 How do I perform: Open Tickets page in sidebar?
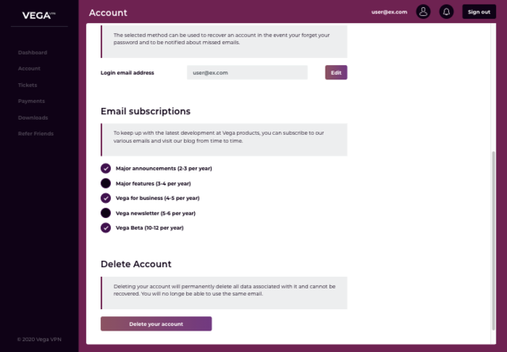27,85
